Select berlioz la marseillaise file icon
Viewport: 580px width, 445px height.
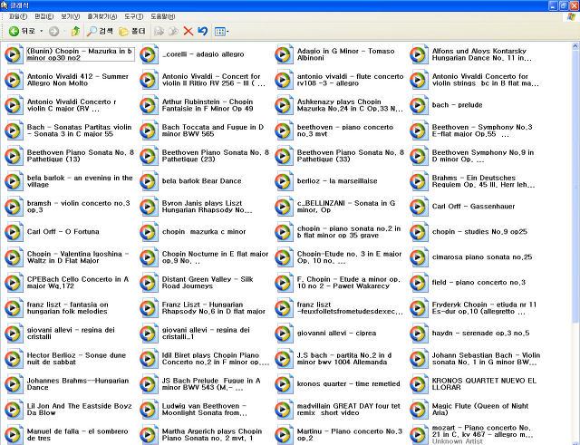pyautogui.click(x=284, y=181)
